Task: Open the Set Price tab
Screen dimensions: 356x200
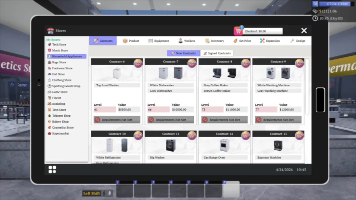Action: tap(242, 41)
